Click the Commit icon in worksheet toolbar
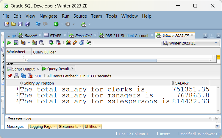222x138 pixels. 51,43
